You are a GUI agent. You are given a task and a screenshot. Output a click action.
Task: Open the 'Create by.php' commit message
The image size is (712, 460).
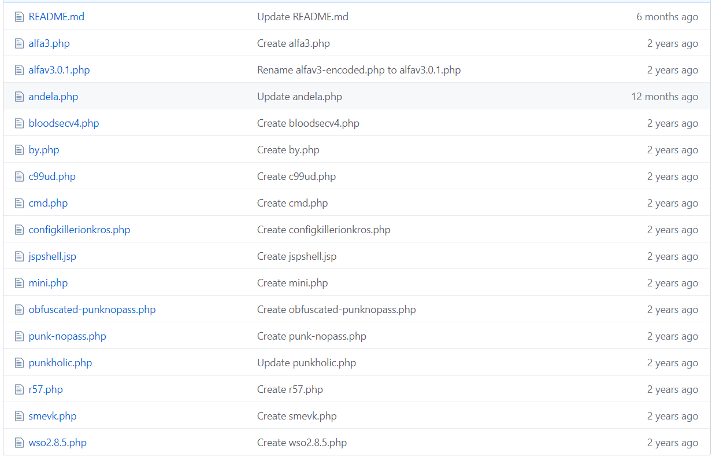[288, 150]
